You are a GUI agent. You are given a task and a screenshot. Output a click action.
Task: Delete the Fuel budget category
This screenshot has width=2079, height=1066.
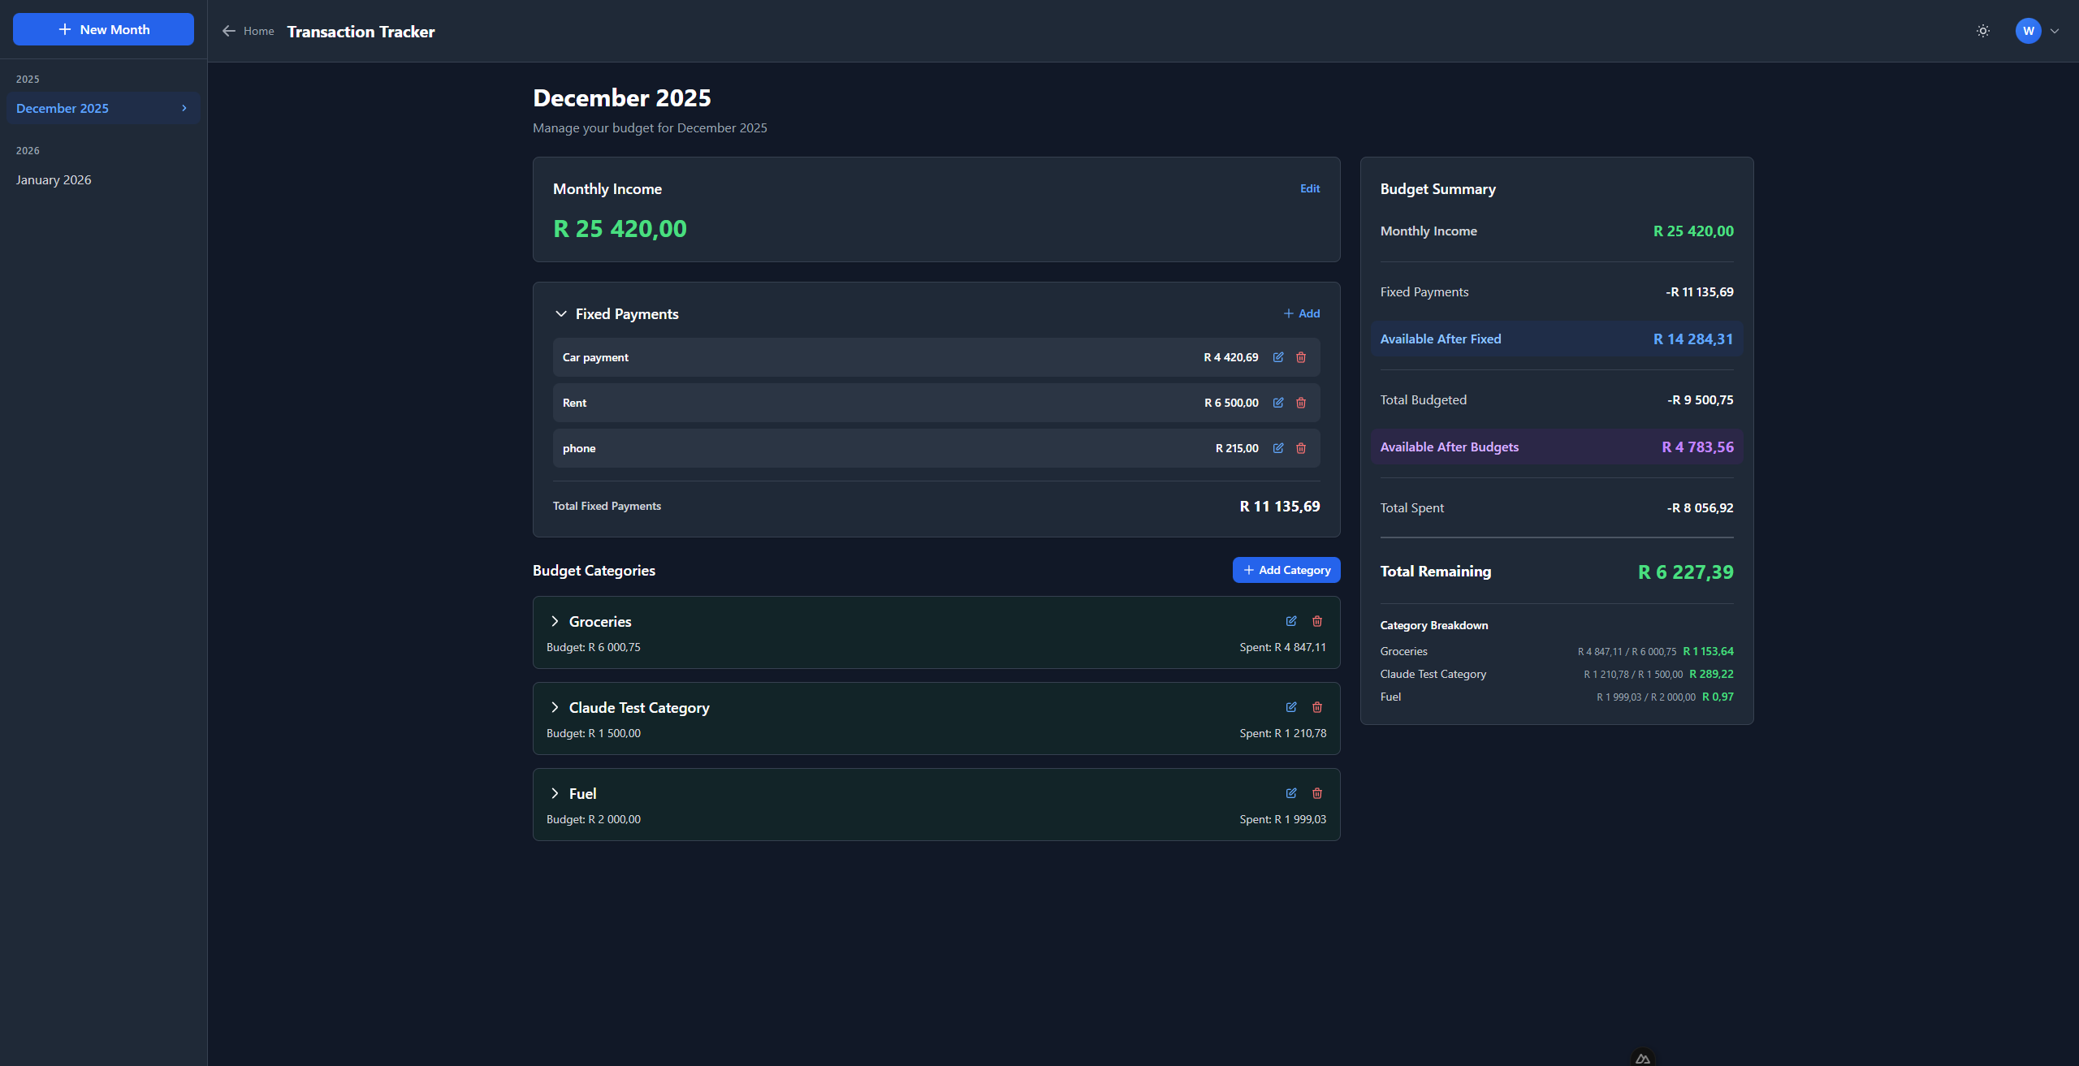tap(1316, 793)
